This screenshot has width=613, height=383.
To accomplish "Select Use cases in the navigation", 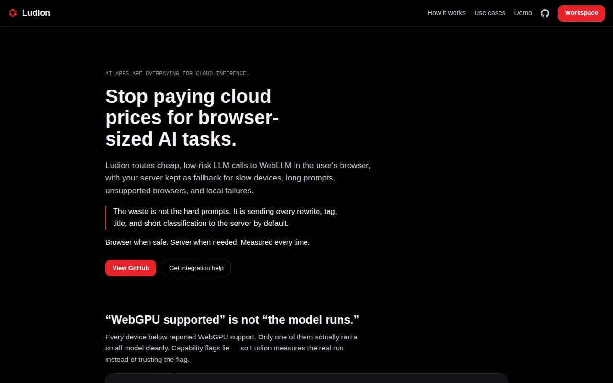I will 489,13.
